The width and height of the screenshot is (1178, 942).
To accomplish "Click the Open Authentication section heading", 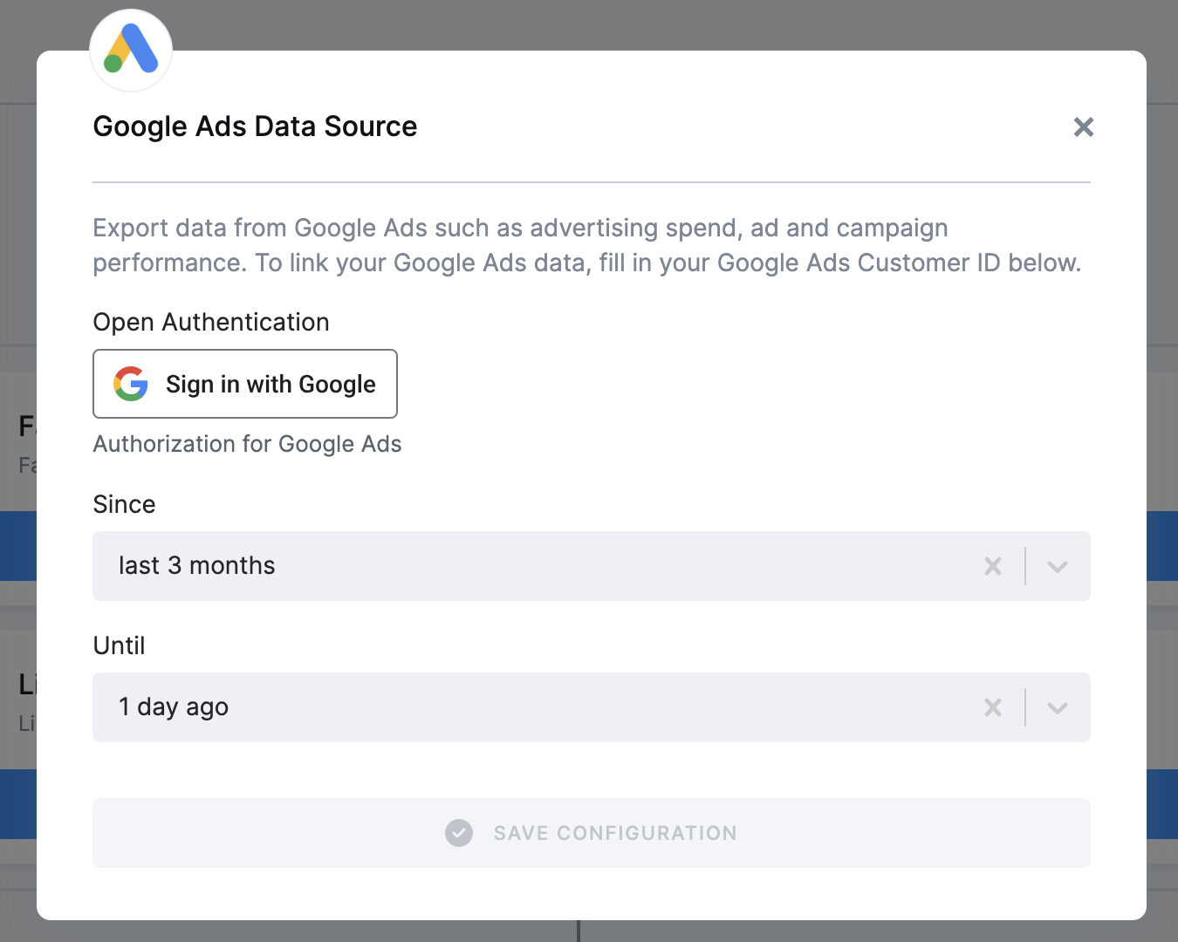I will point(210,322).
